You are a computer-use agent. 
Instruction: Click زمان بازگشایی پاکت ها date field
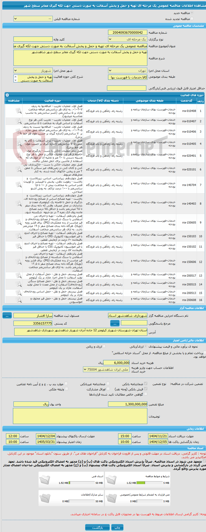click(x=158, y=442)
